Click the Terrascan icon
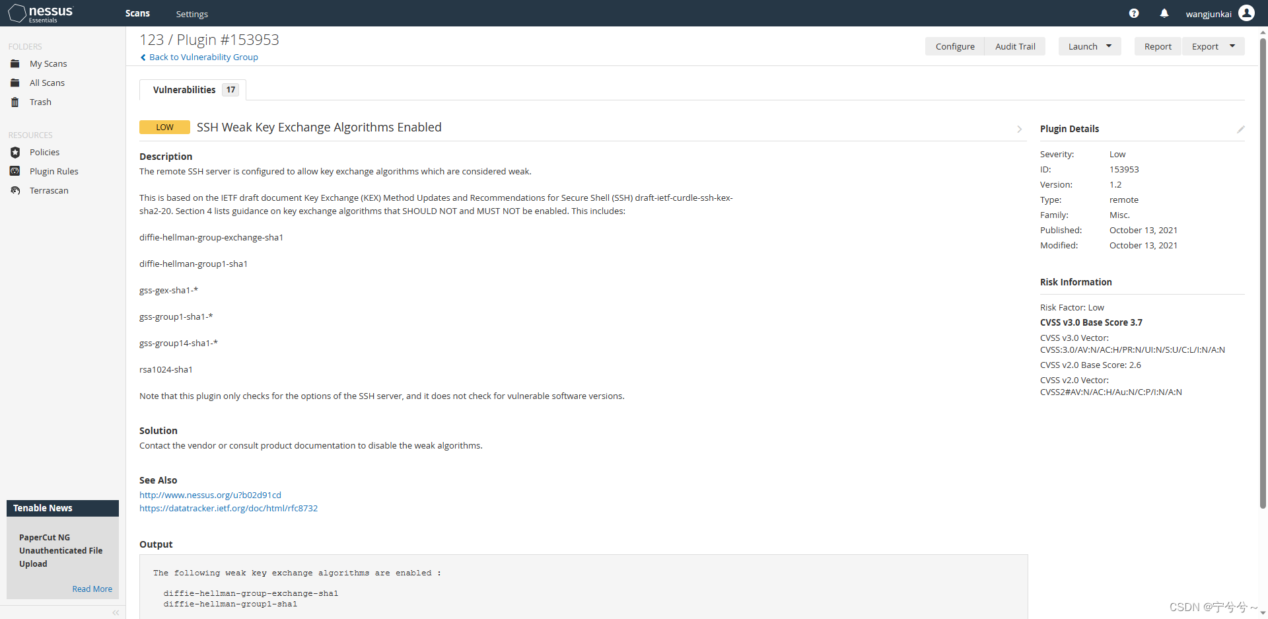1268x619 pixels. [15, 190]
